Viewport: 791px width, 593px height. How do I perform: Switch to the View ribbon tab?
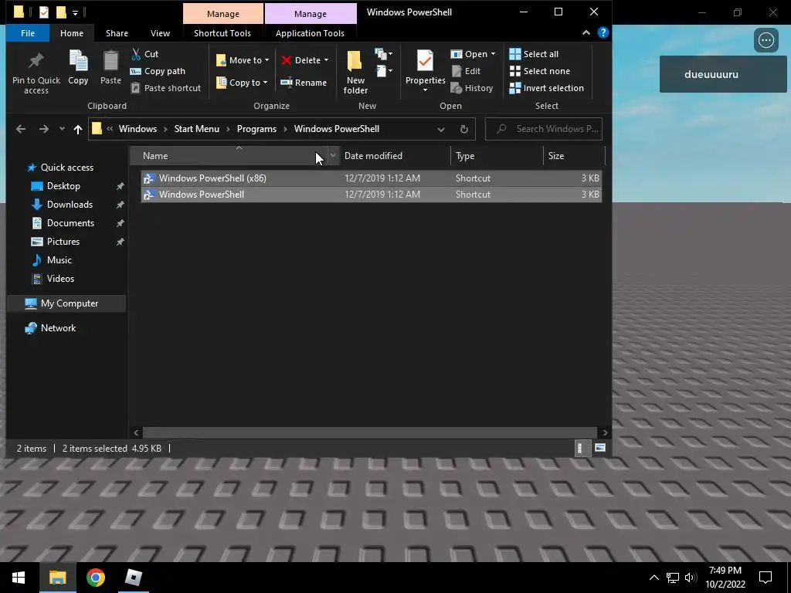(160, 33)
